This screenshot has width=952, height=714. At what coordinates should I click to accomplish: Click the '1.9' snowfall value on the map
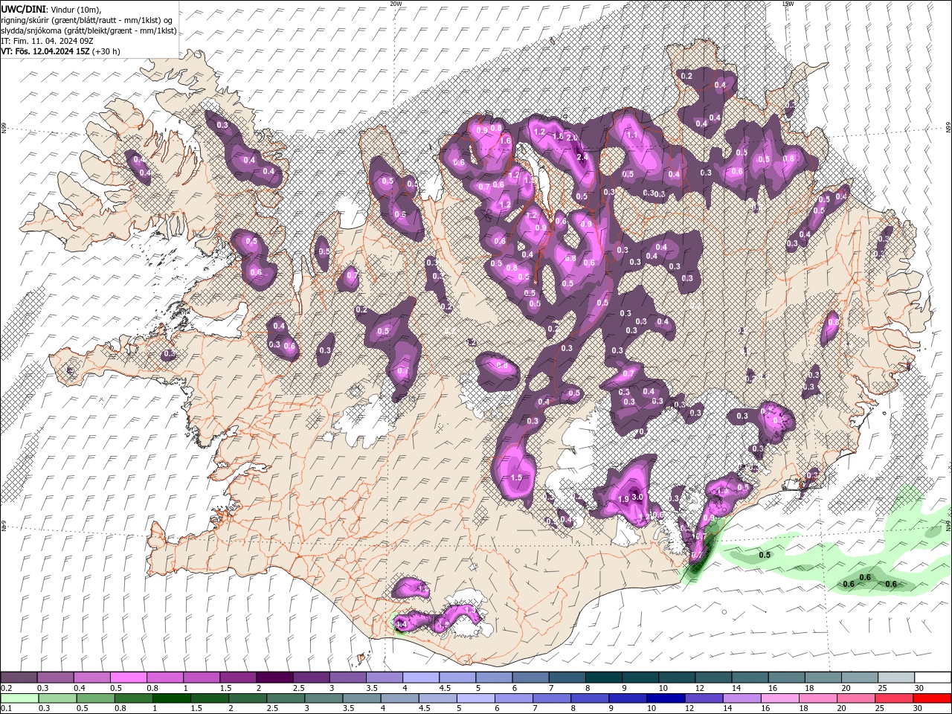coord(624,498)
